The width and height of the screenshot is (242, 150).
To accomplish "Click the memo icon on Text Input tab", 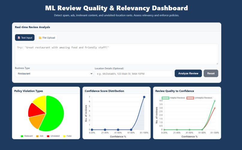I will [x=19, y=38].
